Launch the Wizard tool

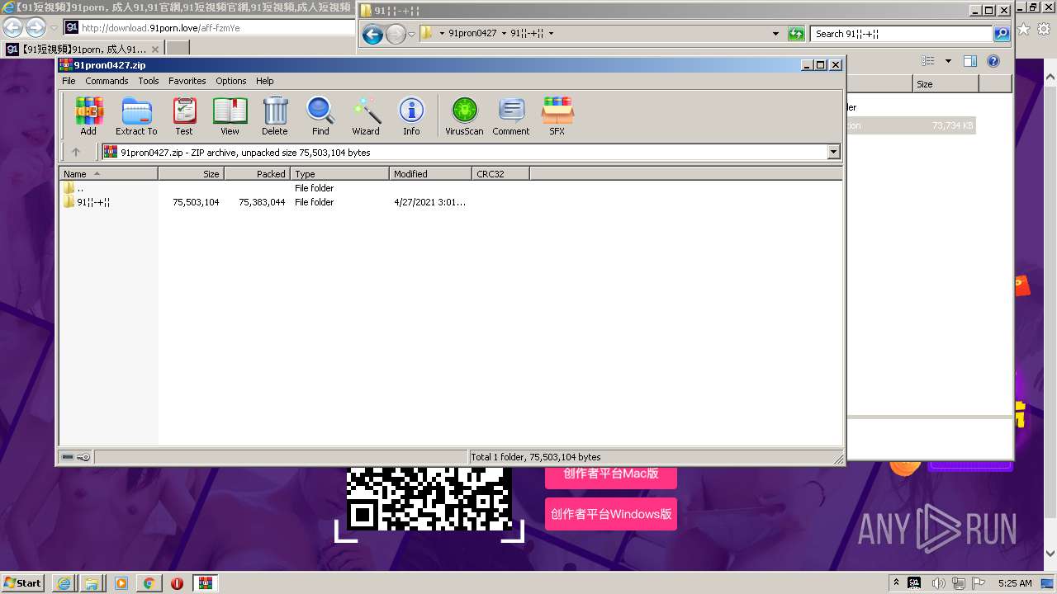point(366,115)
